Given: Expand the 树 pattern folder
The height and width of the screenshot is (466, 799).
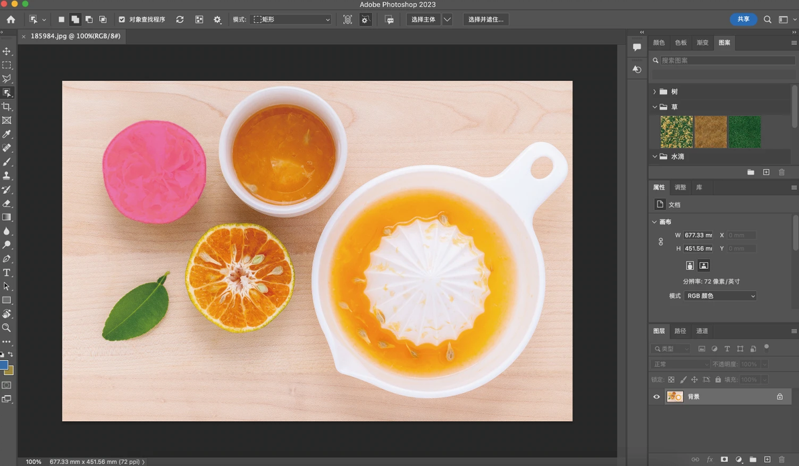Looking at the screenshot, I should [x=655, y=92].
